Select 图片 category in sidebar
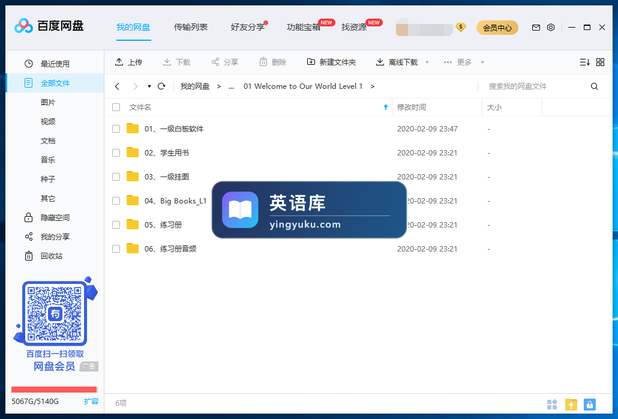This screenshot has width=618, height=419. (x=48, y=103)
